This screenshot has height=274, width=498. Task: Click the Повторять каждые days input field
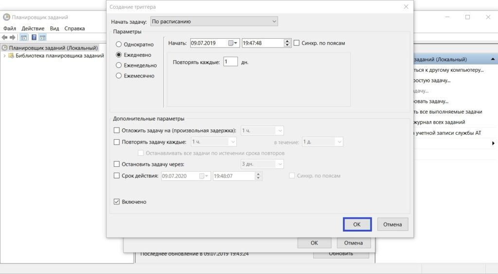coord(230,62)
